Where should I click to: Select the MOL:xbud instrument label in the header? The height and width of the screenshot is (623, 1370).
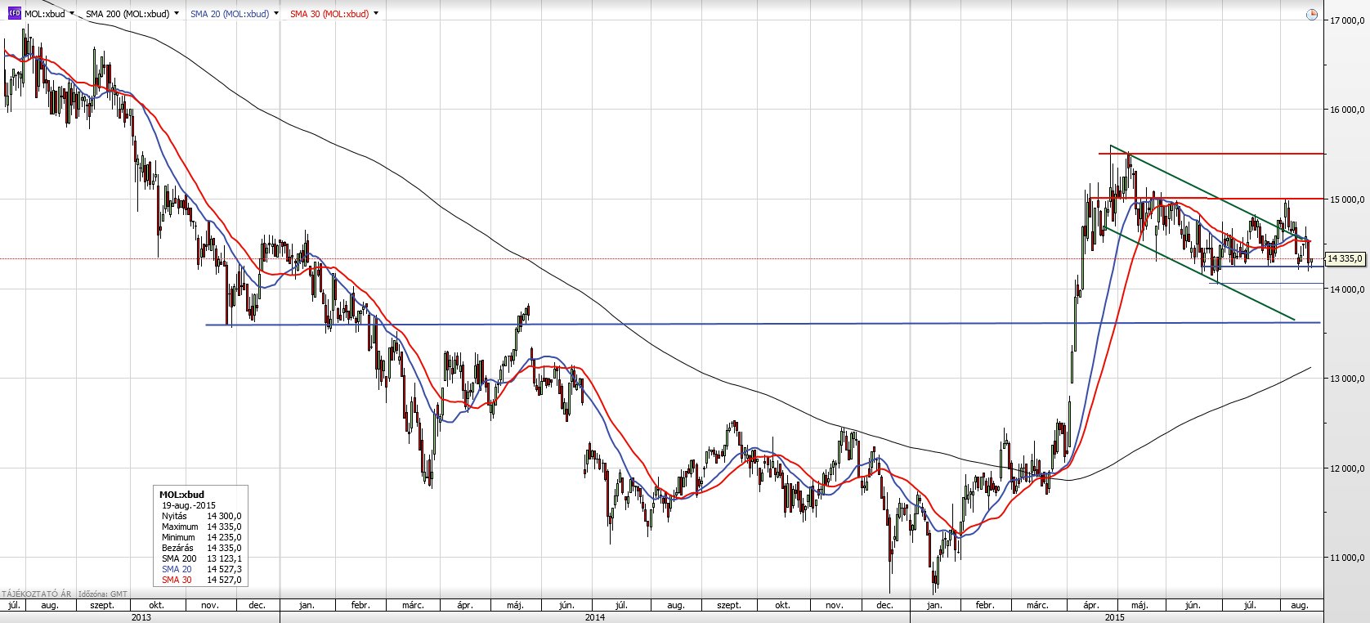pyautogui.click(x=45, y=14)
